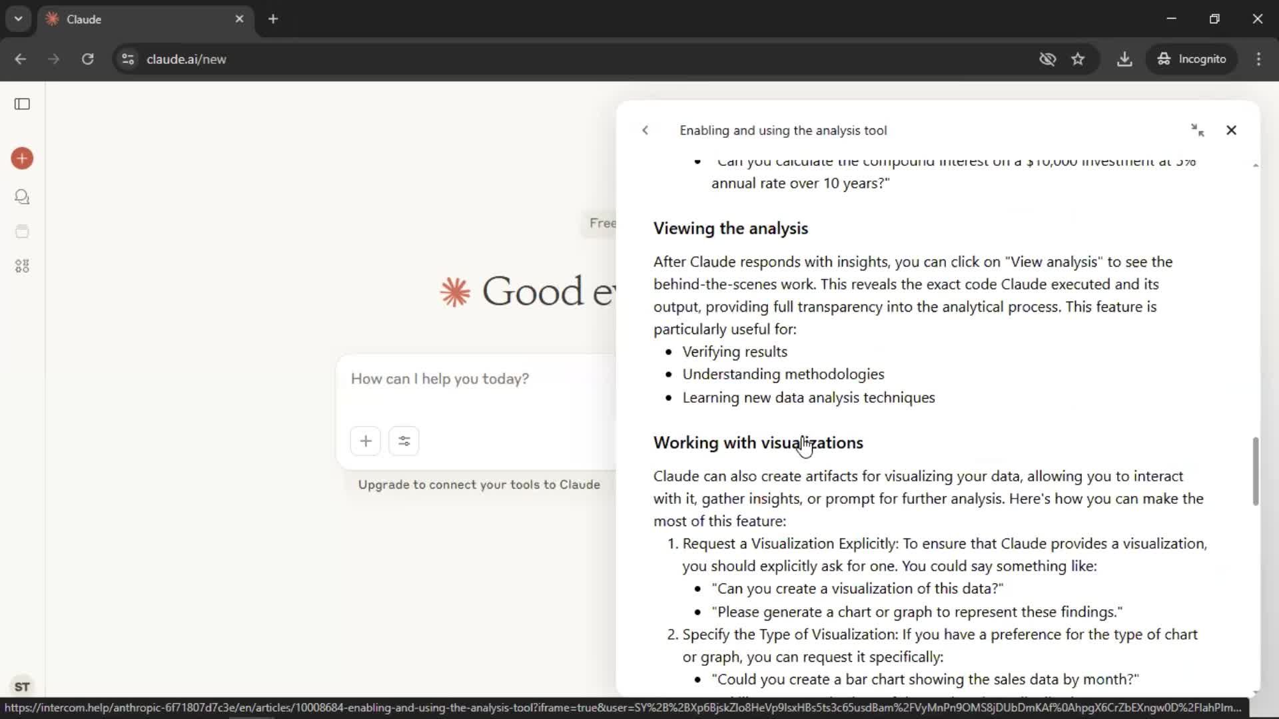1279x719 pixels.
Task: Open the search and tools settings icon
Action: click(x=404, y=441)
